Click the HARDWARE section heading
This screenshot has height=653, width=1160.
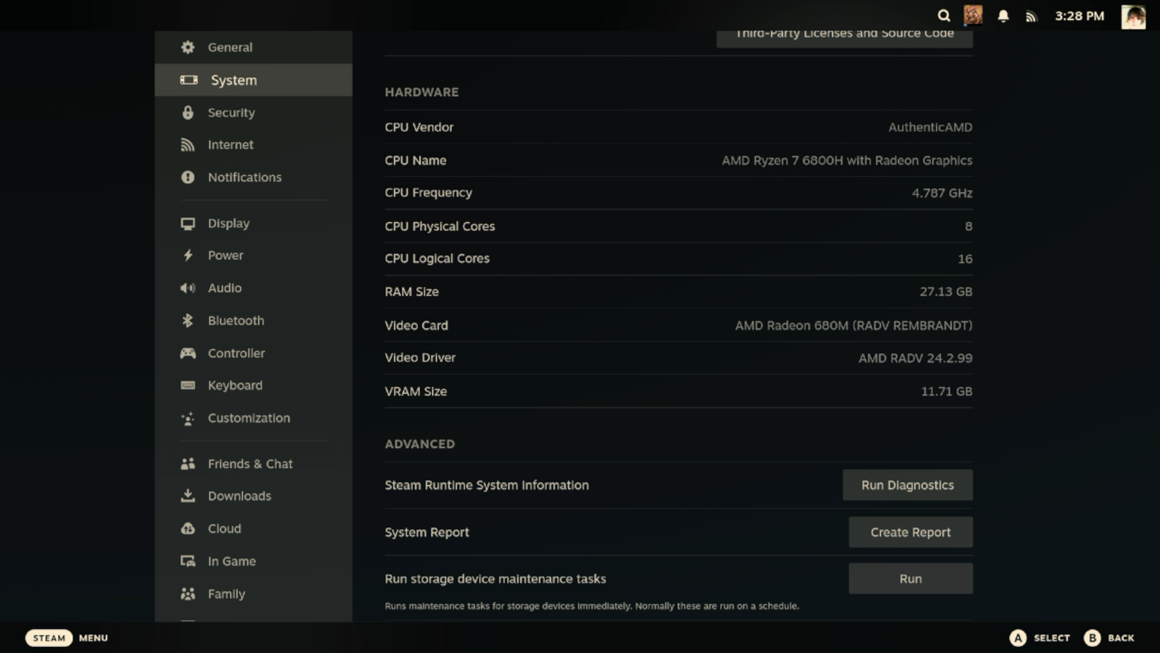(422, 92)
